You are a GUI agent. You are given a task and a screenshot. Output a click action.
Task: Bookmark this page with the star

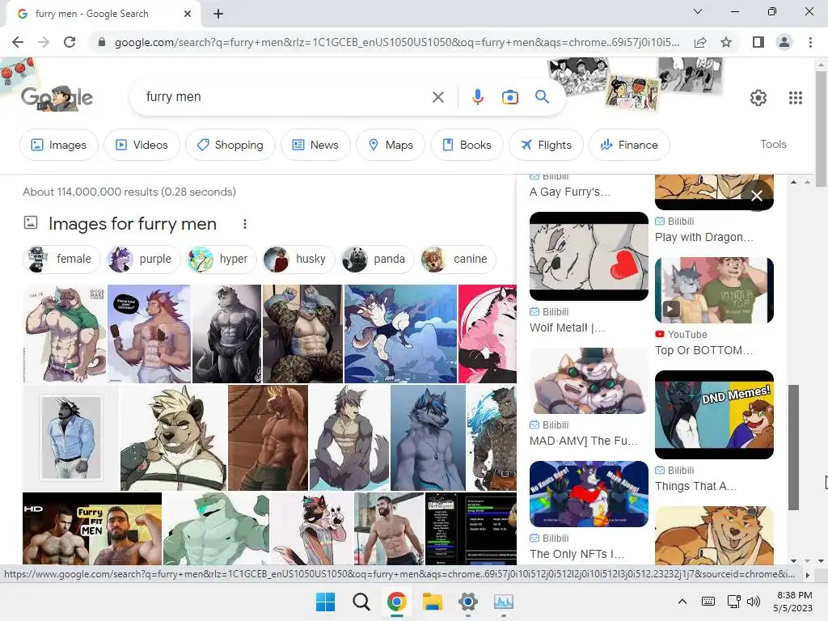[x=726, y=42]
